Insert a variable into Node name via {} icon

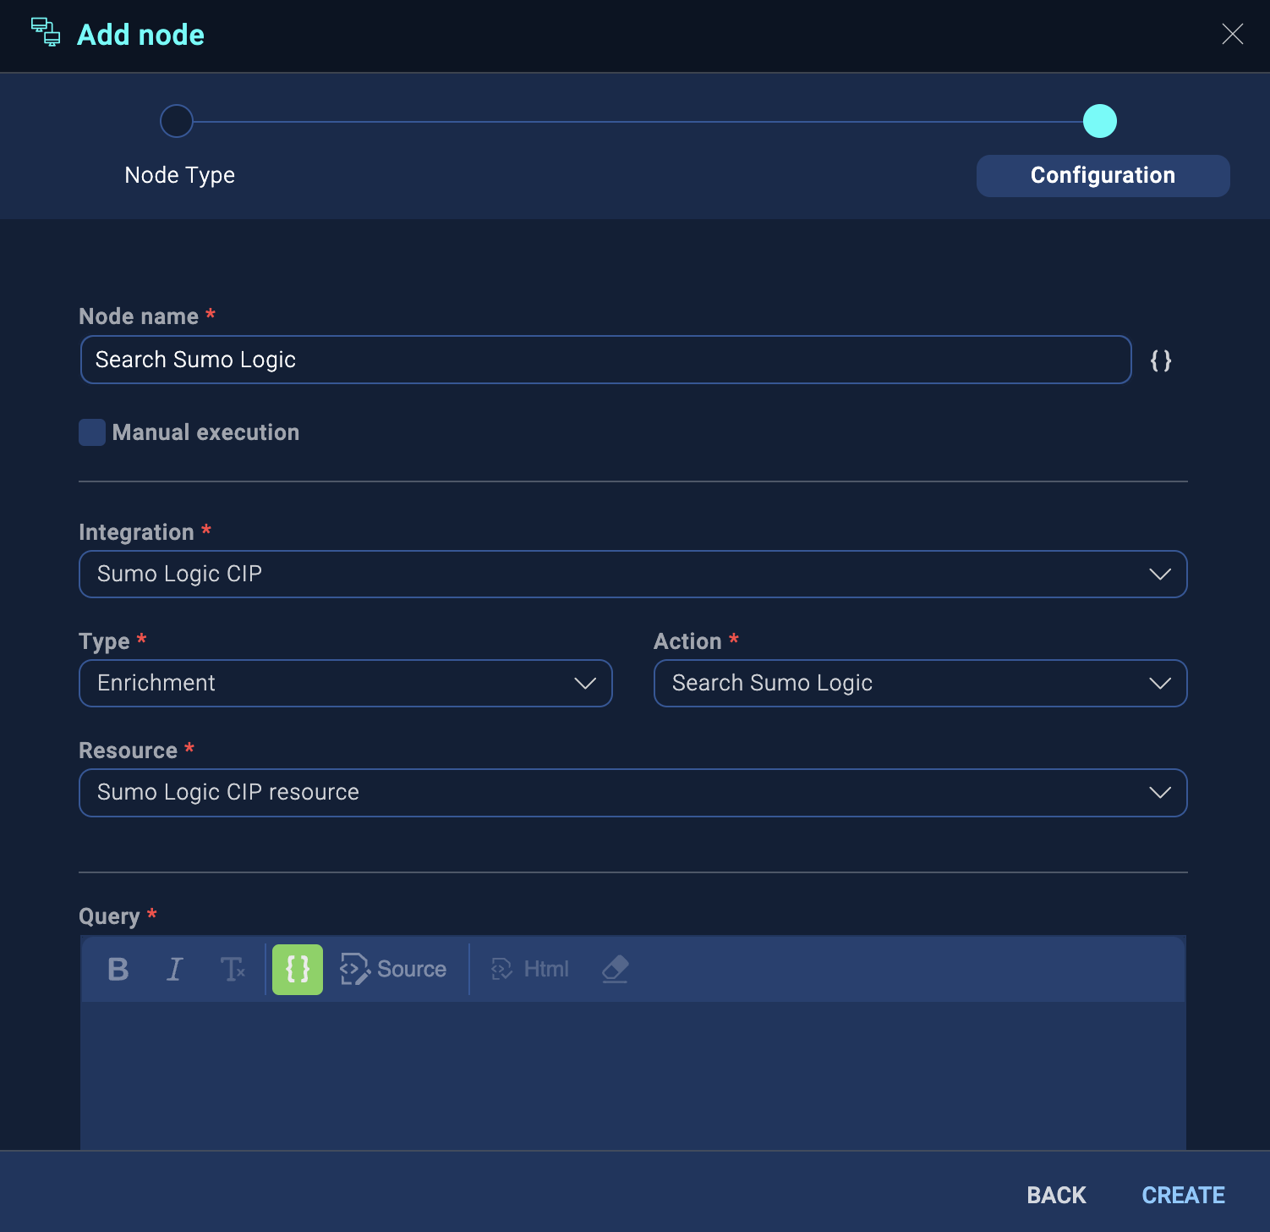(x=1160, y=360)
